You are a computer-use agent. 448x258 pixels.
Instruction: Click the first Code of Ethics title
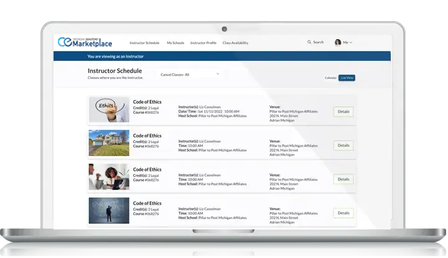(147, 102)
